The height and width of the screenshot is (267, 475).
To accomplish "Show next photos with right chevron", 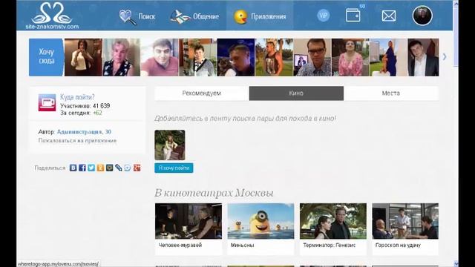I will tap(445, 56).
